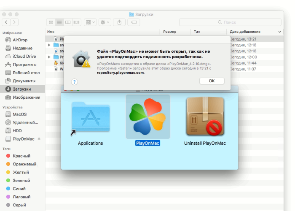Image resolution: width=295 pixels, height=211 pixels.
Task: Eject the PlayOnMac volume
Action: pyautogui.click(x=39, y=139)
